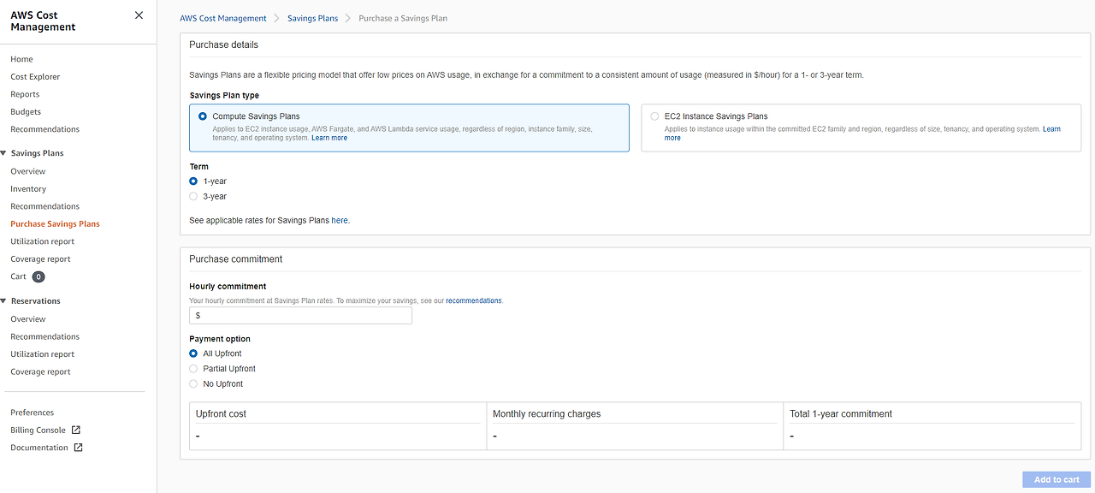Viewport: 1095px width, 493px height.
Task: Choose Partial Upfront payment option
Action: click(x=193, y=369)
